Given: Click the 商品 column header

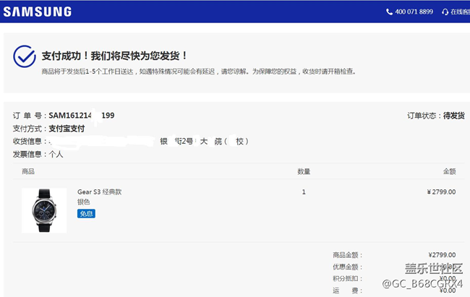Looking at the screenshot, I should pos(28,171).
